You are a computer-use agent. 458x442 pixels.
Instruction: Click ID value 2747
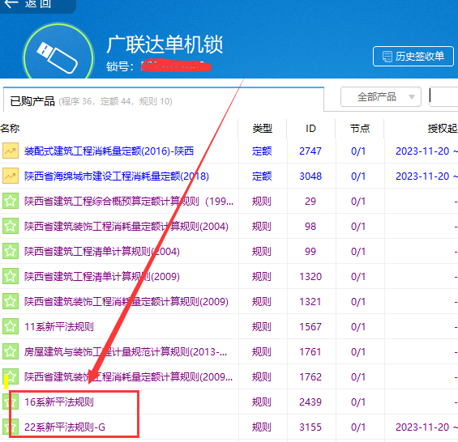[310, 151]
